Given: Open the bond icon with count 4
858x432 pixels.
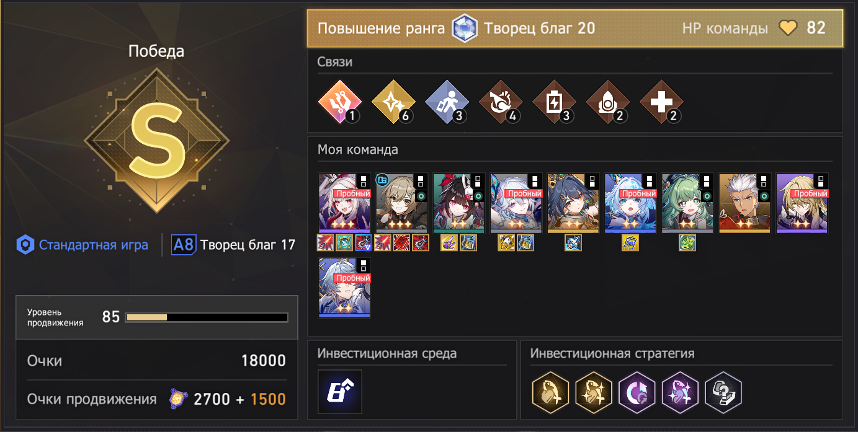Looking at the screenshot, I should 500,102.
